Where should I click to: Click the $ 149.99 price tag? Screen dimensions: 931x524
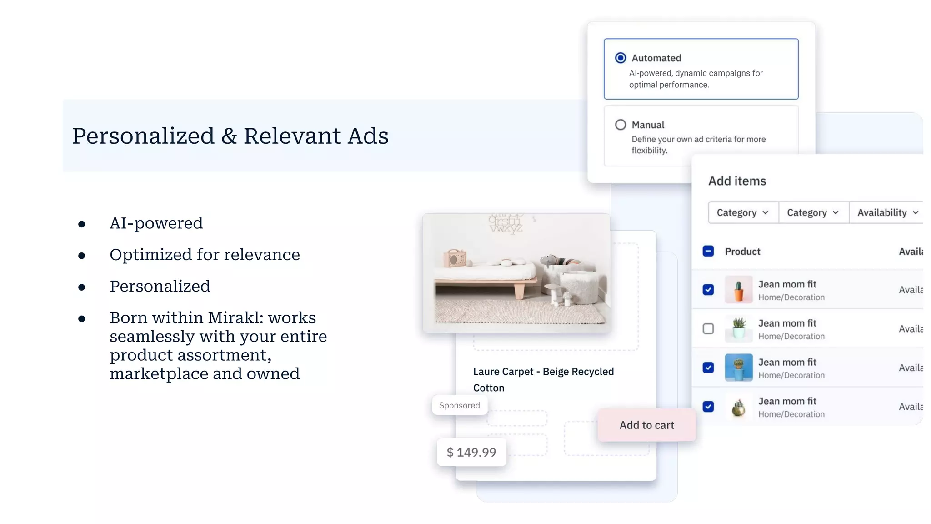coord(471,452)
